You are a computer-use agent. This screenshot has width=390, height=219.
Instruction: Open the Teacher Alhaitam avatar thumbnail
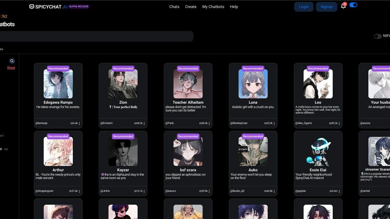click(x=188, y=84)
